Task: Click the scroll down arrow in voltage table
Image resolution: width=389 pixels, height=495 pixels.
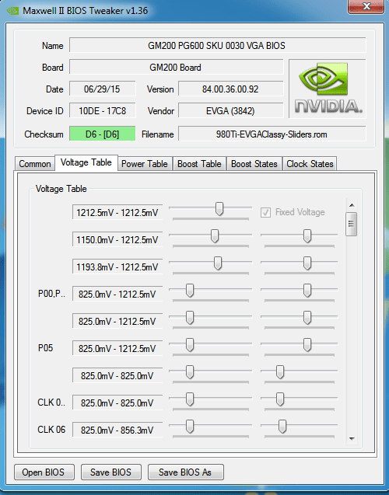Action: (x=352, y=439)
